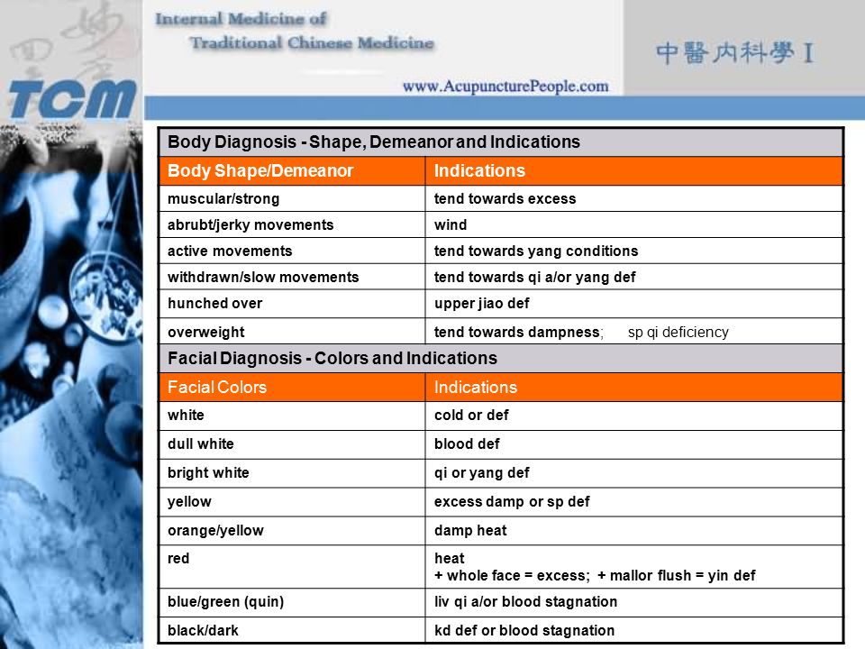Select the 'black/dark' cell
The image size is (865, 649).
292,630
